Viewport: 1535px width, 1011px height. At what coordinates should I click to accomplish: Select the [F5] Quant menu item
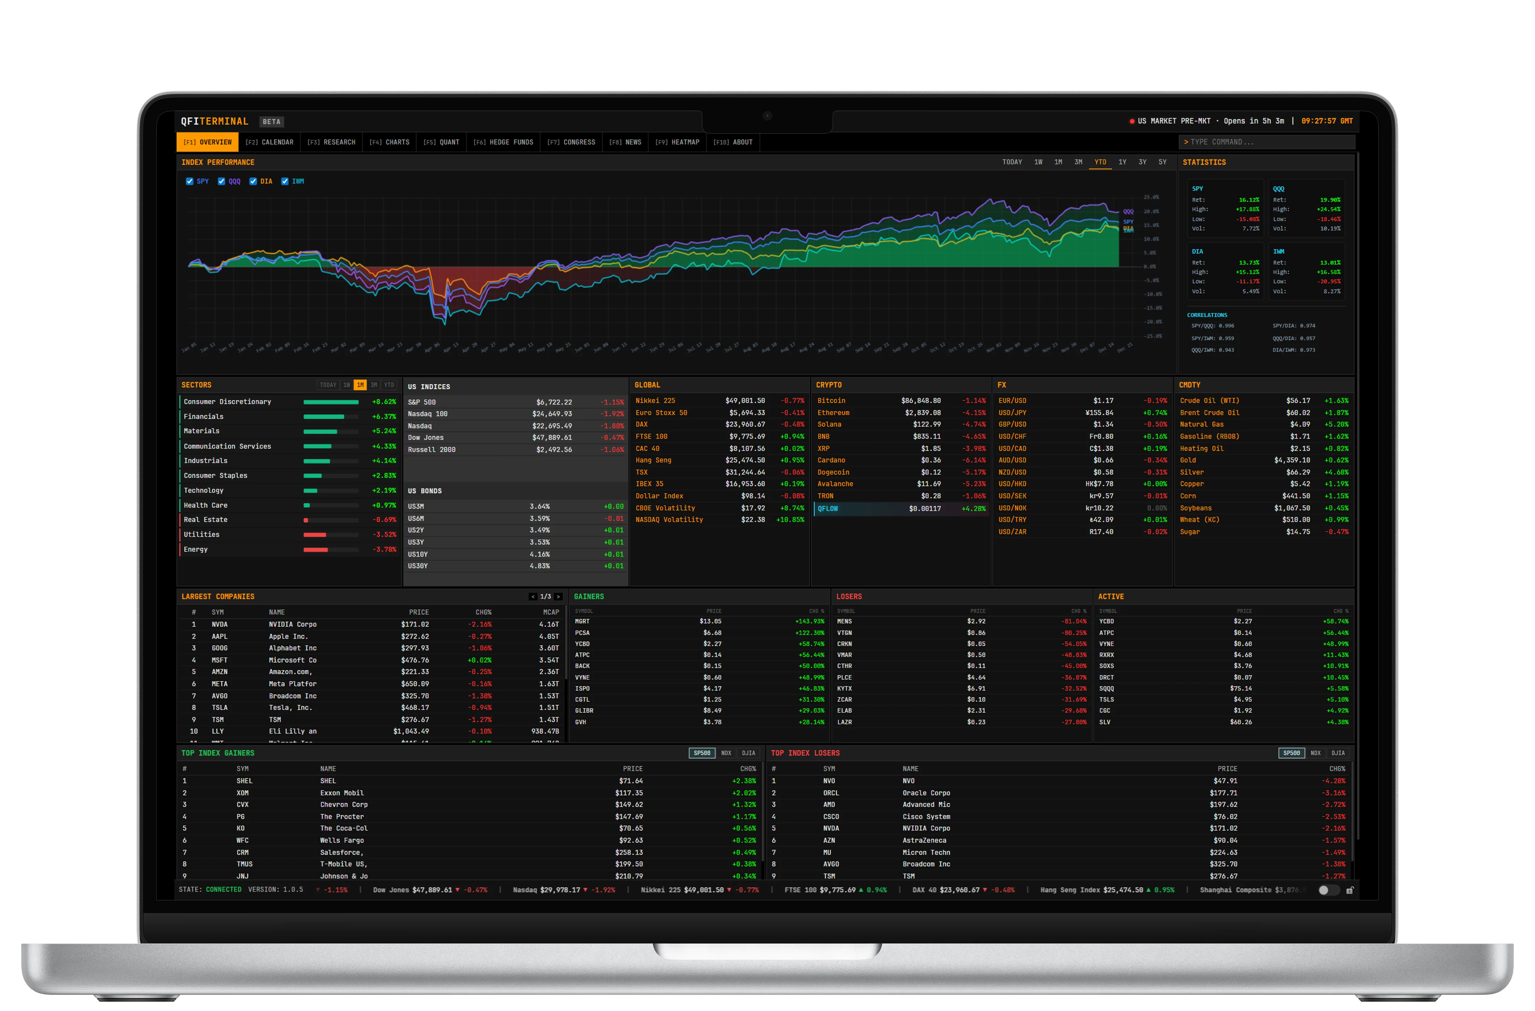[x=442, y=142]
